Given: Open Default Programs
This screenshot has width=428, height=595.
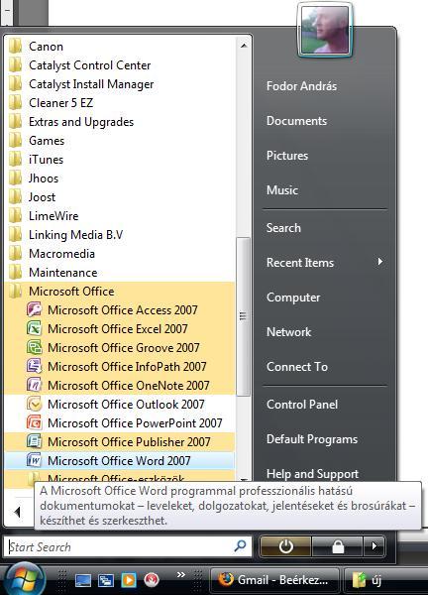Looking at the screenshot, I should click(x=312, y=439).
